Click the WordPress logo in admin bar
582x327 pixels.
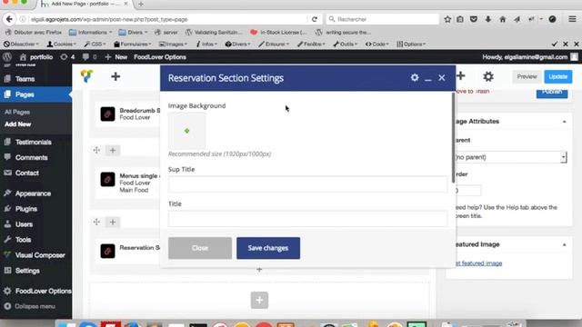[x=7, y=57]
